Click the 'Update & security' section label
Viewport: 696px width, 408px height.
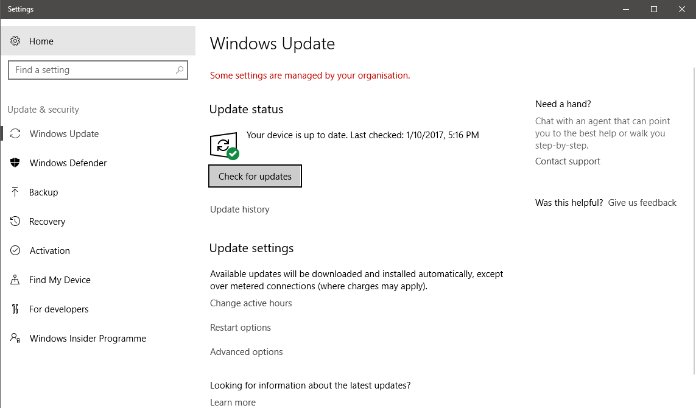(43, 110)
